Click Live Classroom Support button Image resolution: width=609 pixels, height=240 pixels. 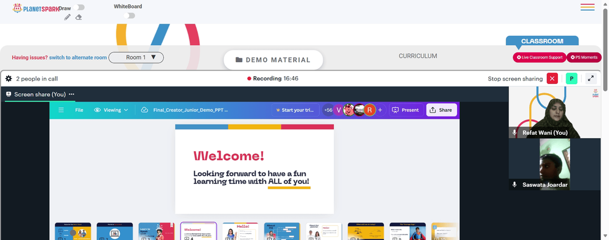pos(540,57)
